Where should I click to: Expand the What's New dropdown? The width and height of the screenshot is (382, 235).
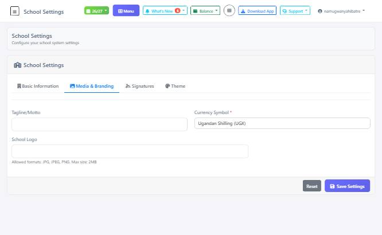pyautogui.click(x=165, y=11)
